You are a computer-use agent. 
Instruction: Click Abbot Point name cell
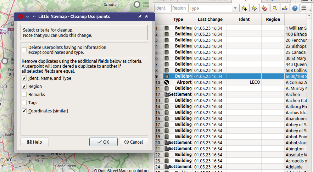point(296,137)
